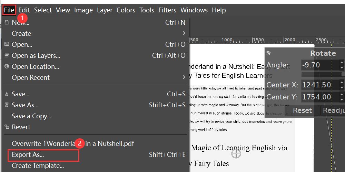The width and height of the screenshot is (345, 172).
Task: Open the File menu
Action: (9, 10)
